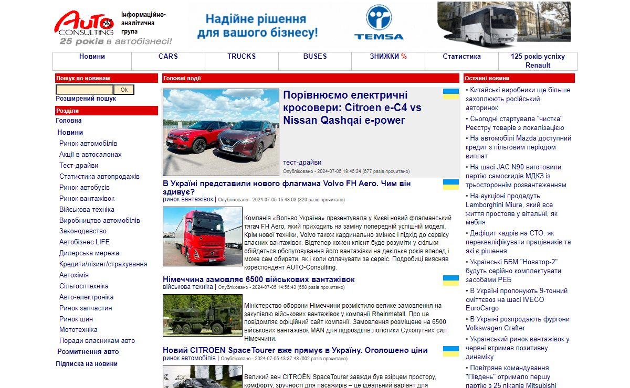Image resolution: width=630 pixels, height=388 pixels.
Task: Click the red Volvo truck thumbnail
Action: click(x=203, y=236)
